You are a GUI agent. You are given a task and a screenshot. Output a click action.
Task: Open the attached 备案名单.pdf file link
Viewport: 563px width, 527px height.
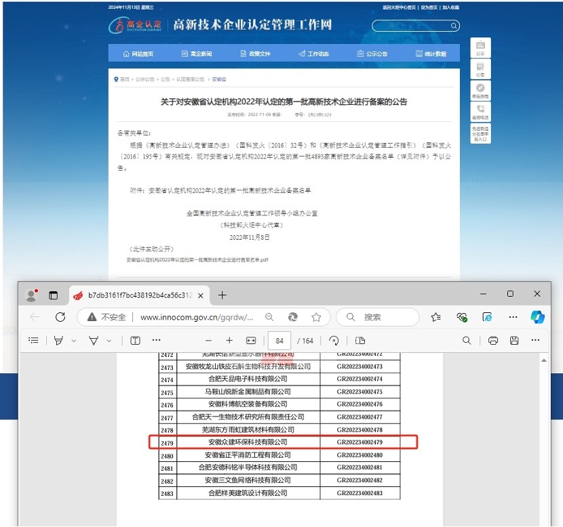coord(197,260)
